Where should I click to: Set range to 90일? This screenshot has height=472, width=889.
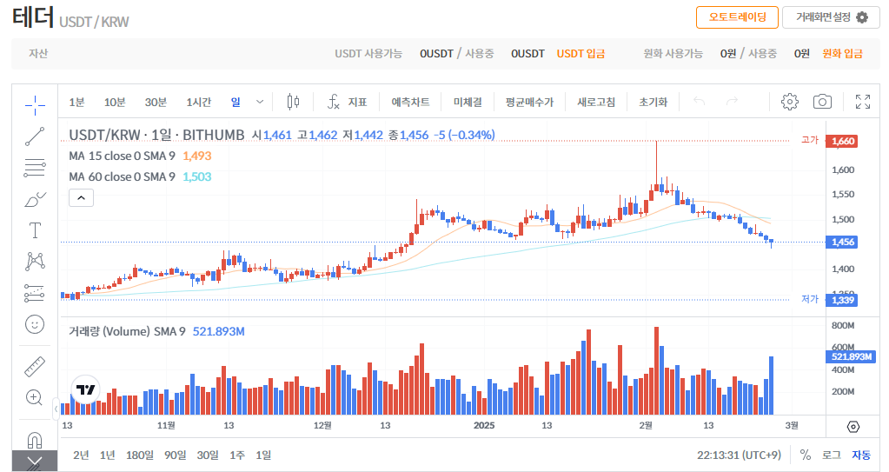[x=176, y=455]
